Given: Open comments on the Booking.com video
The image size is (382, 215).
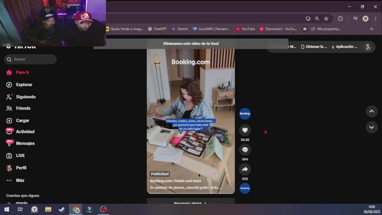Looking at the screenshot, I should (x=245, y=150).
